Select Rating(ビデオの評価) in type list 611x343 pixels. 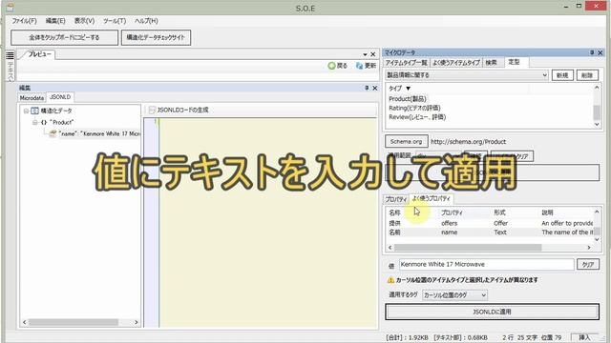[x=414, y=108]
